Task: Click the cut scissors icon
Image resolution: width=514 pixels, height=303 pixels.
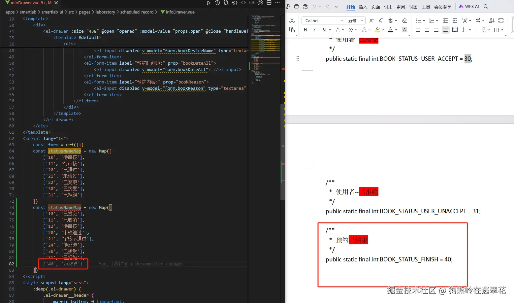Action: tap(292, 20)
